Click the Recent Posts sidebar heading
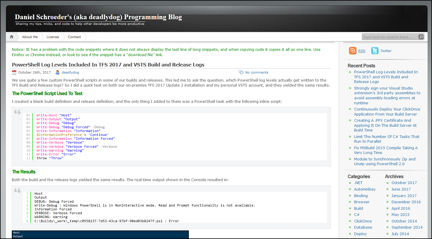The image size is (432, 239). 361,66
